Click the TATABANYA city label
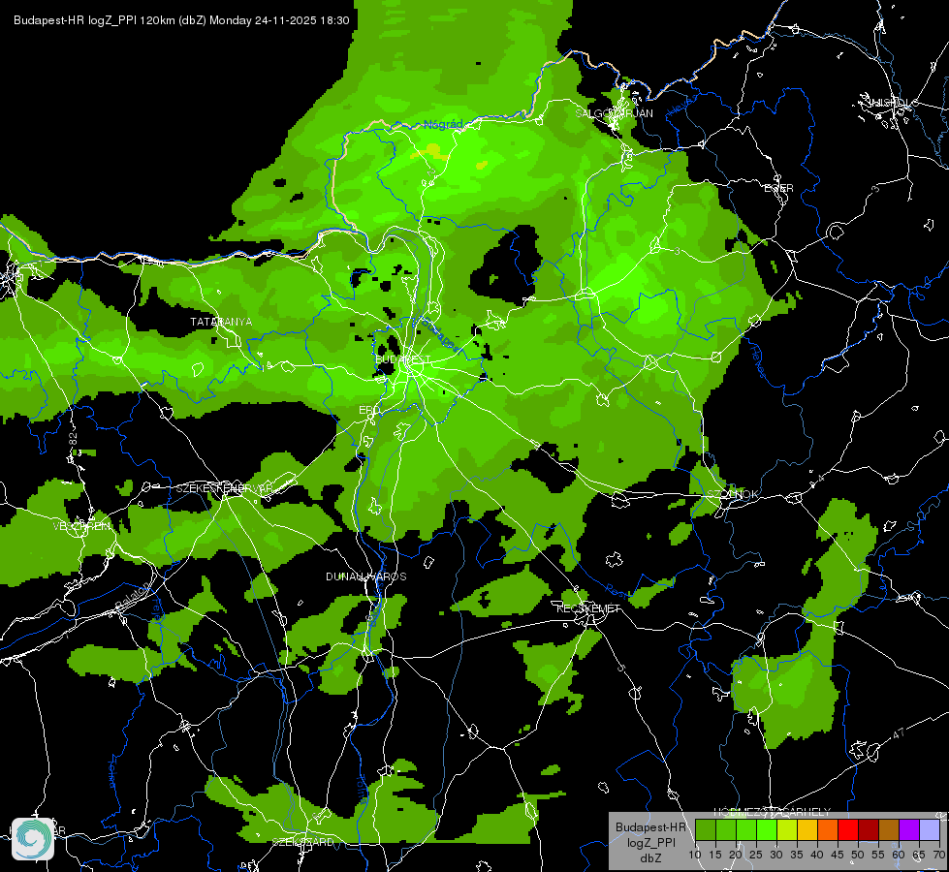949x872 pixels. pyautogui.click(x=221, y=322)
